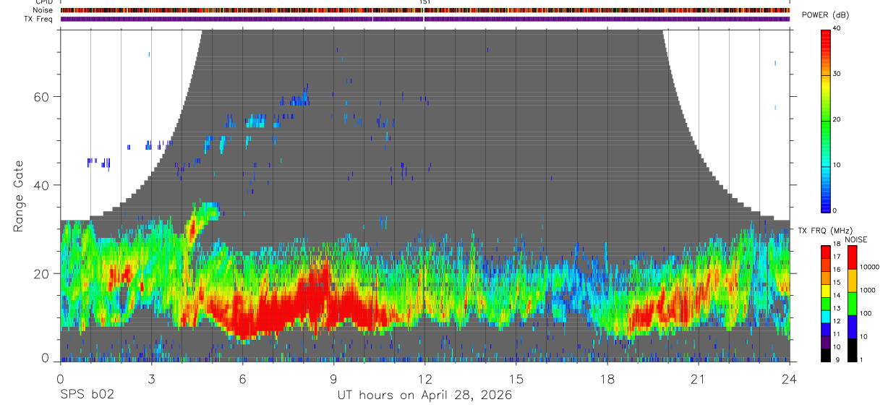Click the 6 hour x-axis tick label

(x=243, y=380)
